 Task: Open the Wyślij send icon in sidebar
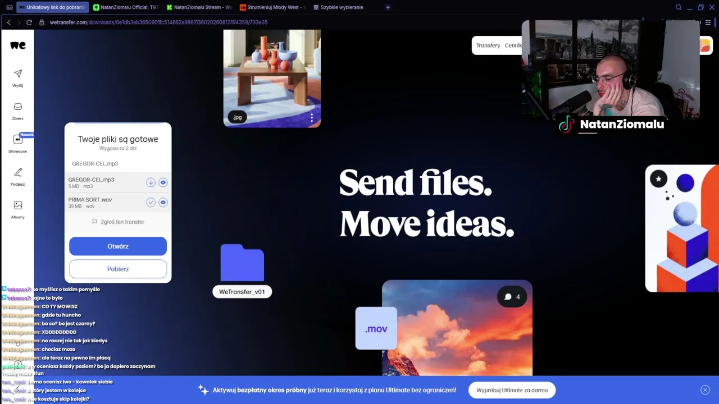click(x=18, y=74)
